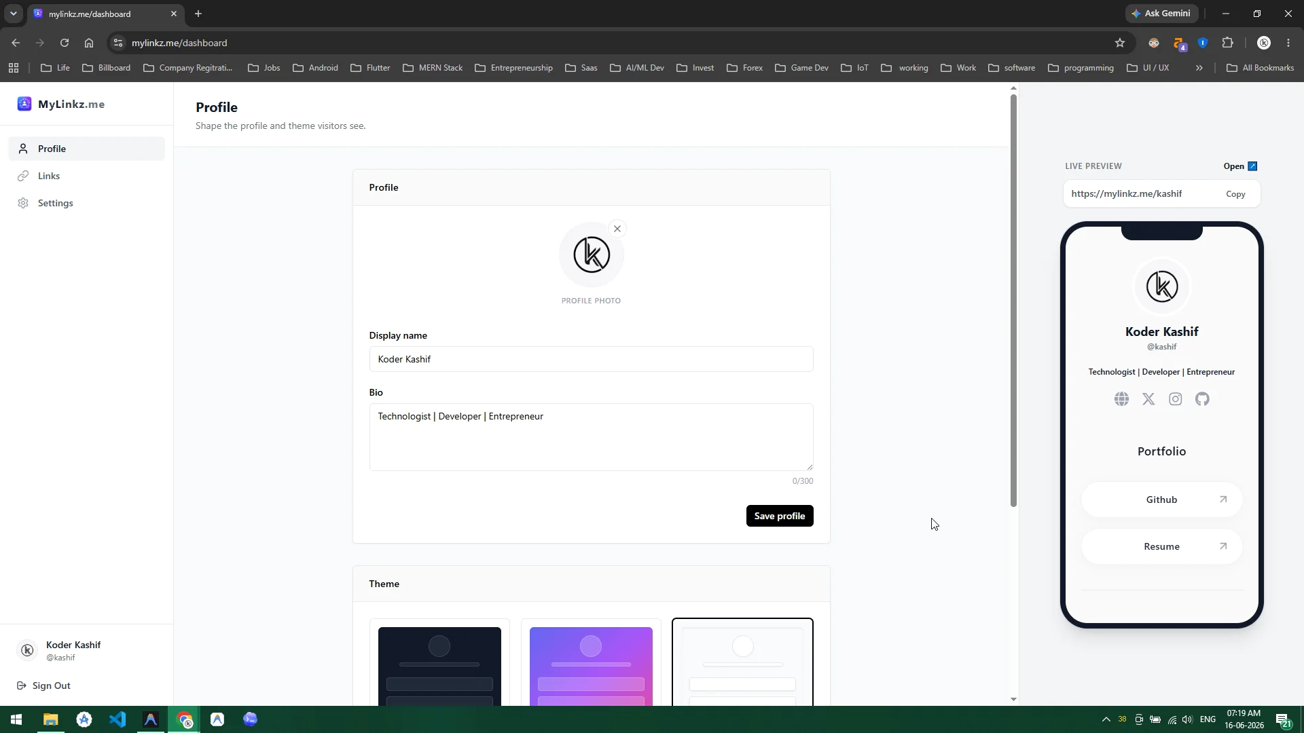Select the white light theme
This screenshot has height=733, width=1304.
point(742,662)
